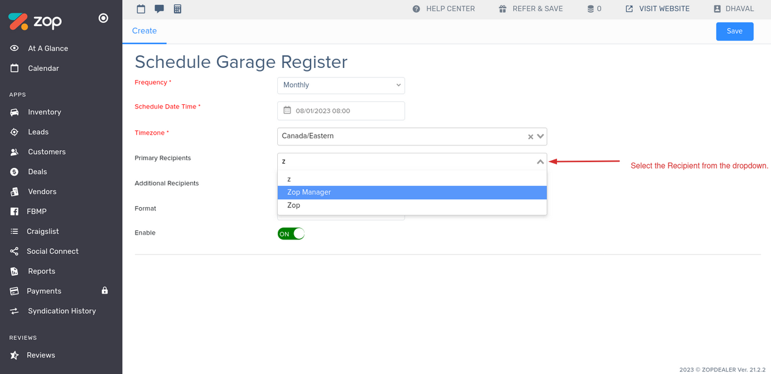Viewport: 771px width, 374px height.
Task: Open the Refer & Save link
Action: click(531, 9)
